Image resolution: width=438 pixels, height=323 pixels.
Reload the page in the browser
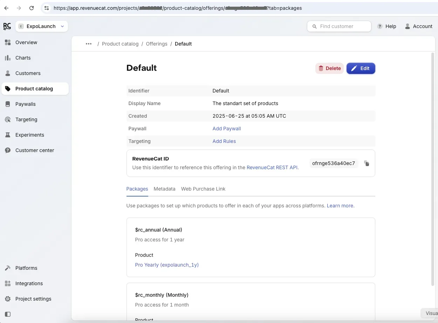click(32, 8)
